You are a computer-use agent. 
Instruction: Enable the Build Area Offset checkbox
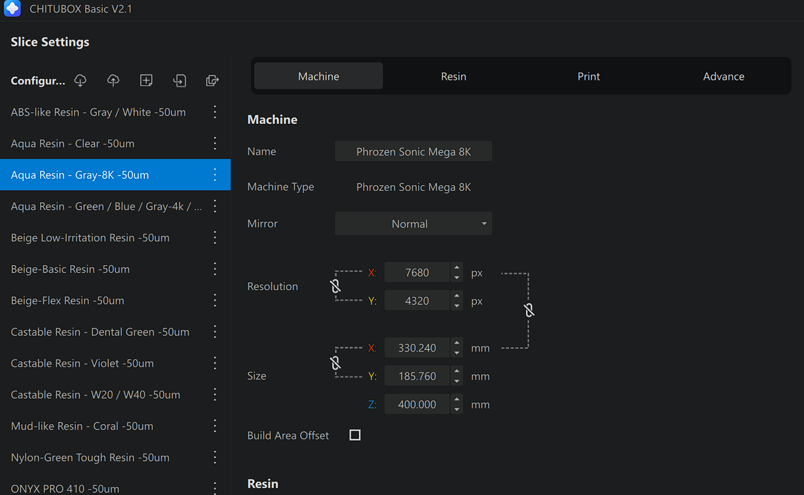tap(355, 435)
